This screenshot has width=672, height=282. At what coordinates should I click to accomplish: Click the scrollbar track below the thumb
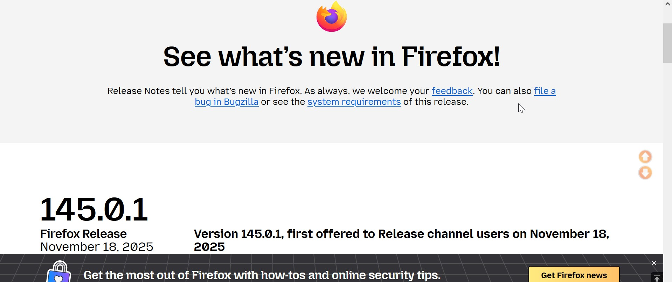667,157
